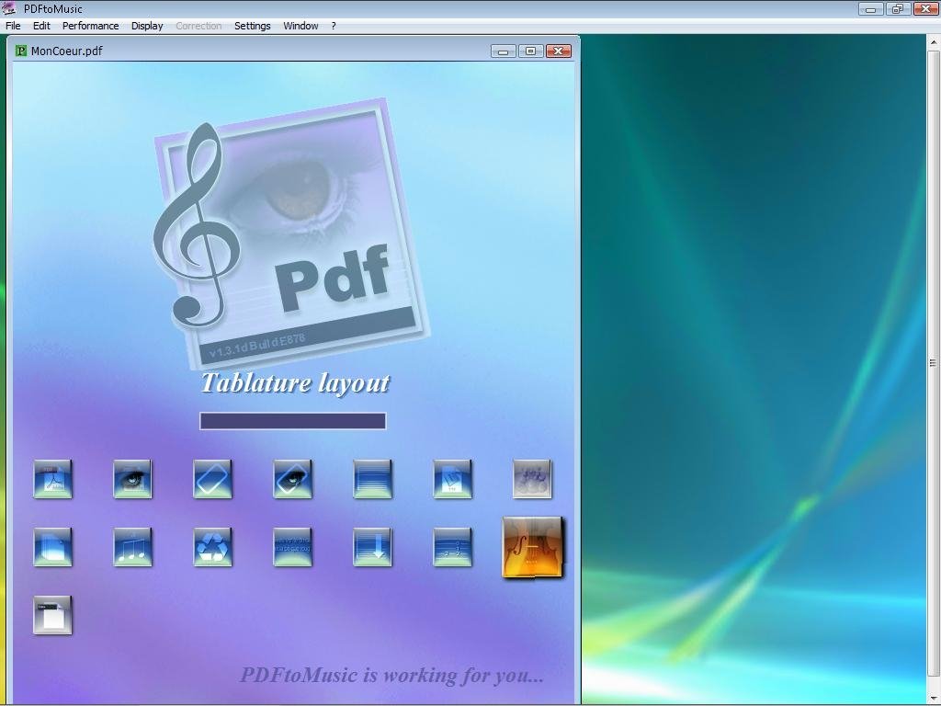Click the horizontal staff lines icon
Viewport: 941px width, 706px height.
[x=373, y=479]
